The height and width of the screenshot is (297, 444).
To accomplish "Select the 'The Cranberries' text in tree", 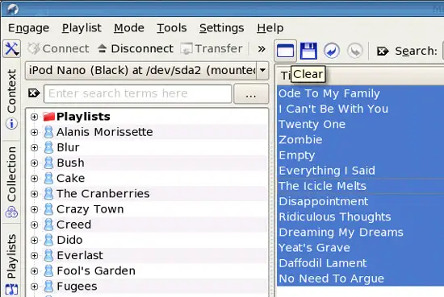I will (x=103, y=194).
